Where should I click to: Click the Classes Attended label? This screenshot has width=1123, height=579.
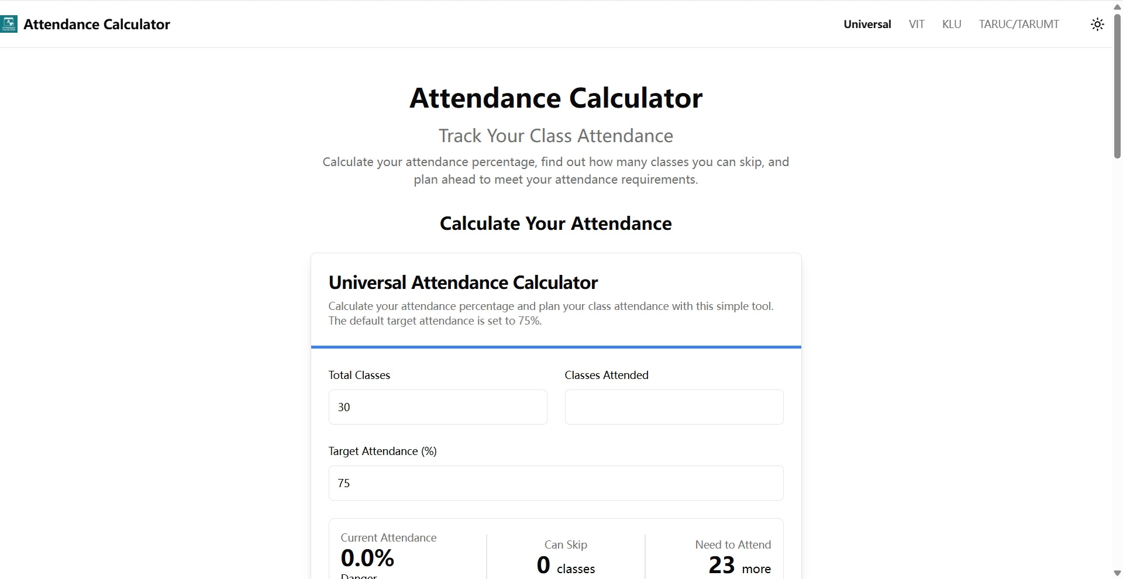[607, 375]
